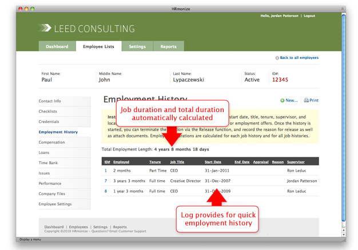This screenshot has height=250, width=358.
Task: Open the Settings tab
Action: click(x=137, y=46)
